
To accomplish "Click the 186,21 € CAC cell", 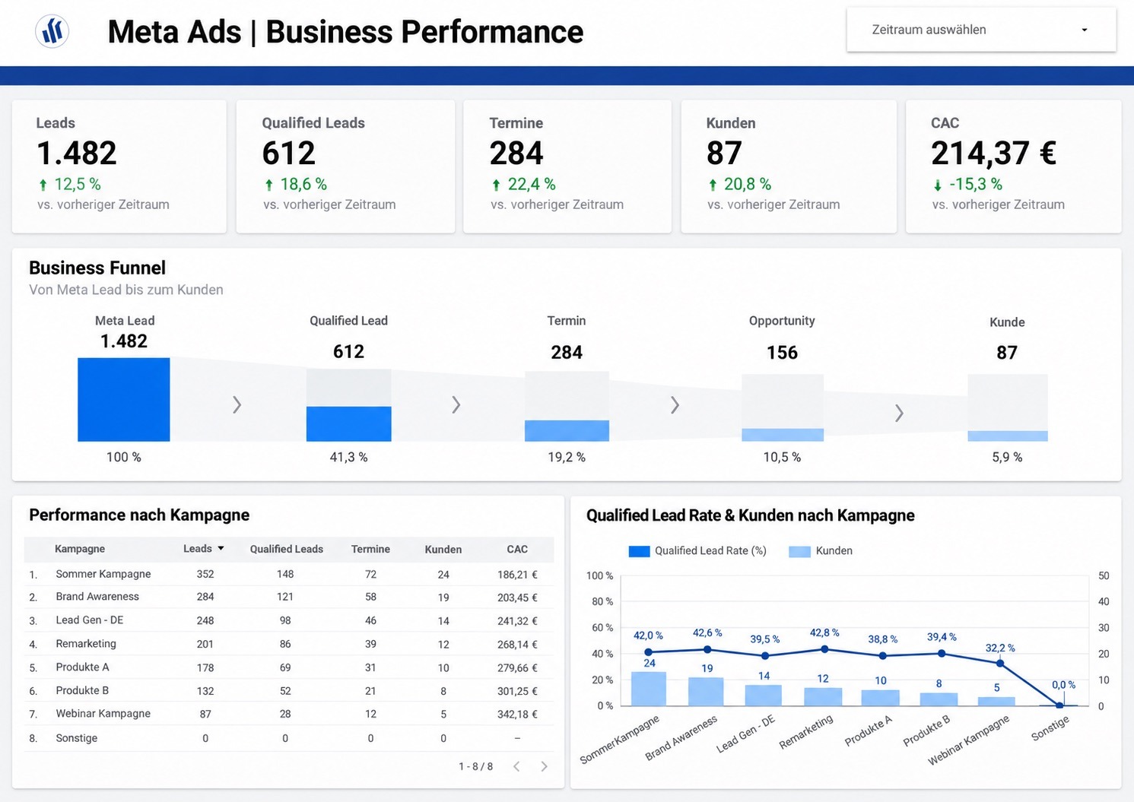I will coord(517,575).
